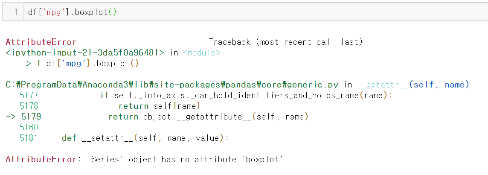The height and width of the screenshot is (175, 488).
Task: Click the 'Traceback (most recent call last)' text
Action: click(285, 42)
